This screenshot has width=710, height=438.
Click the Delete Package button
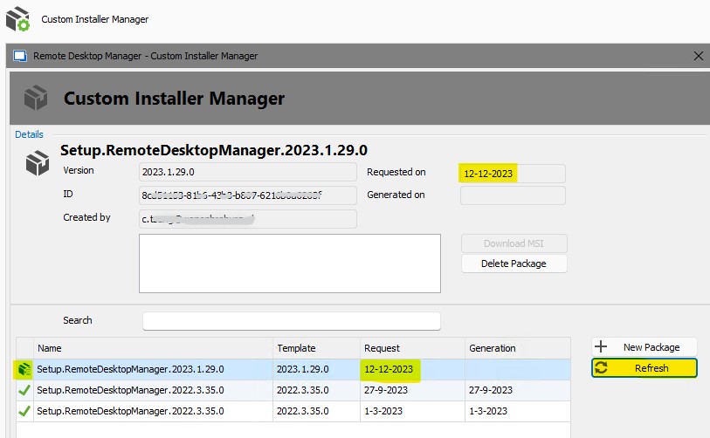point(514,263)
